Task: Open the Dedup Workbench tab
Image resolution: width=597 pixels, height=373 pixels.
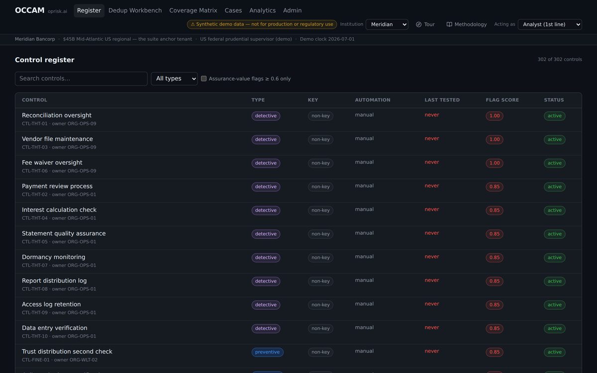Action: click(135, 10)
